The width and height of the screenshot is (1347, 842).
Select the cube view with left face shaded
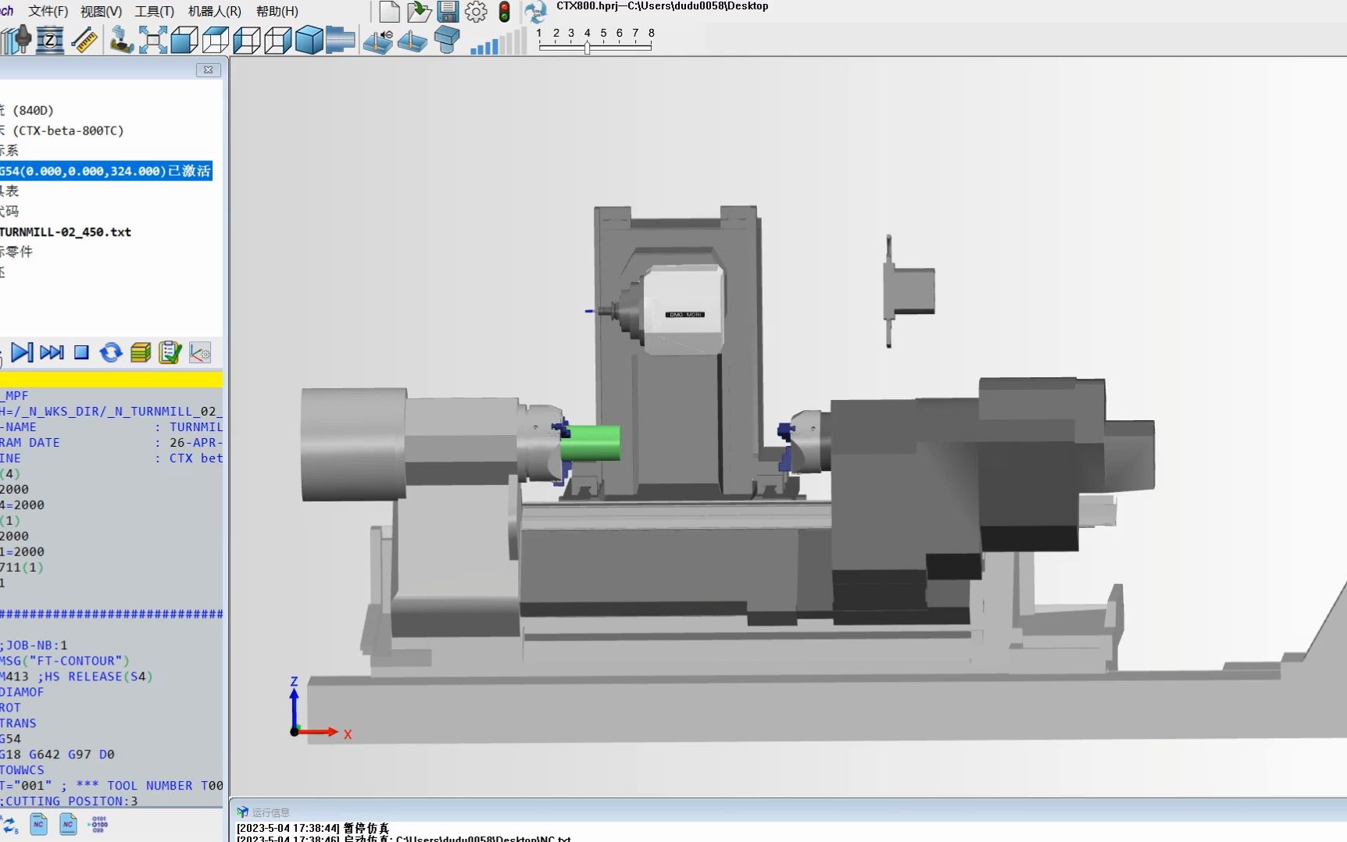246,40
